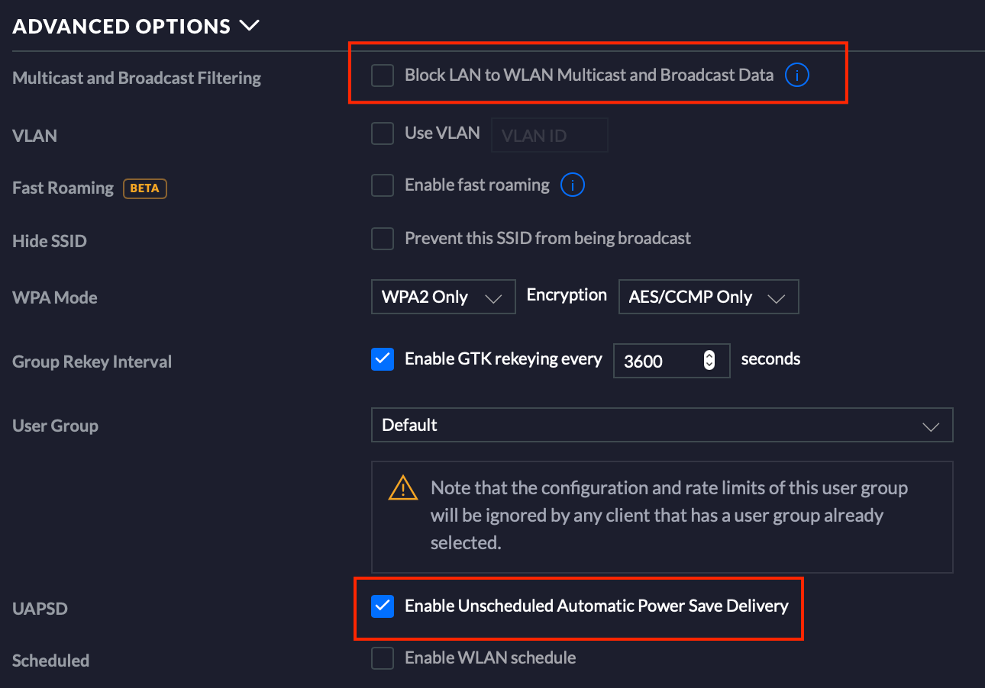
Task: Open the AES/CCMP Only encryption dropdown
Action: tap(708, 297)
